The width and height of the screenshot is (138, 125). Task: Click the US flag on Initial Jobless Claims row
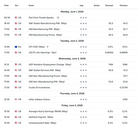[x=16, y=99]
